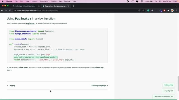Open the Chrome app menu

(9, 1)
